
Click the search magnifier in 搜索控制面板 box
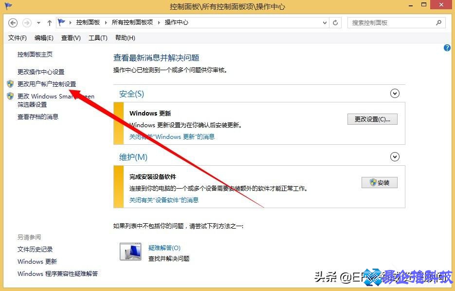coord(437,22)
